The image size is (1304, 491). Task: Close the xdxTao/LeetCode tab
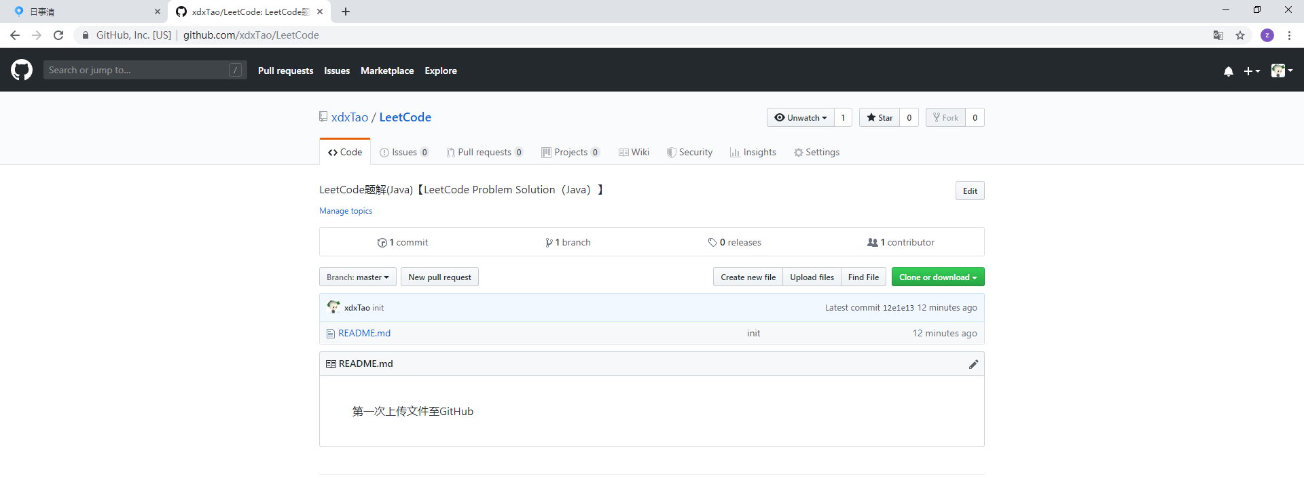(320, 12)
